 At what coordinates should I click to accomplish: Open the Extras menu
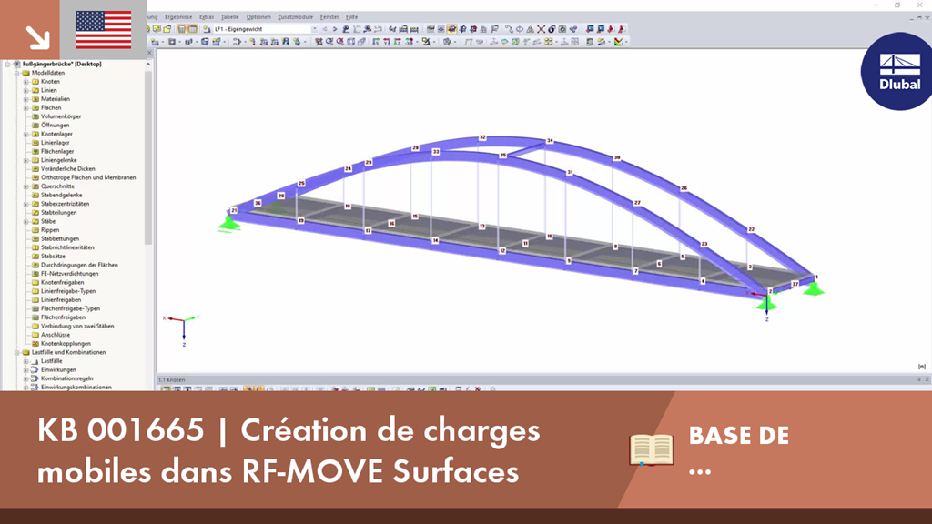pos(207,17)
